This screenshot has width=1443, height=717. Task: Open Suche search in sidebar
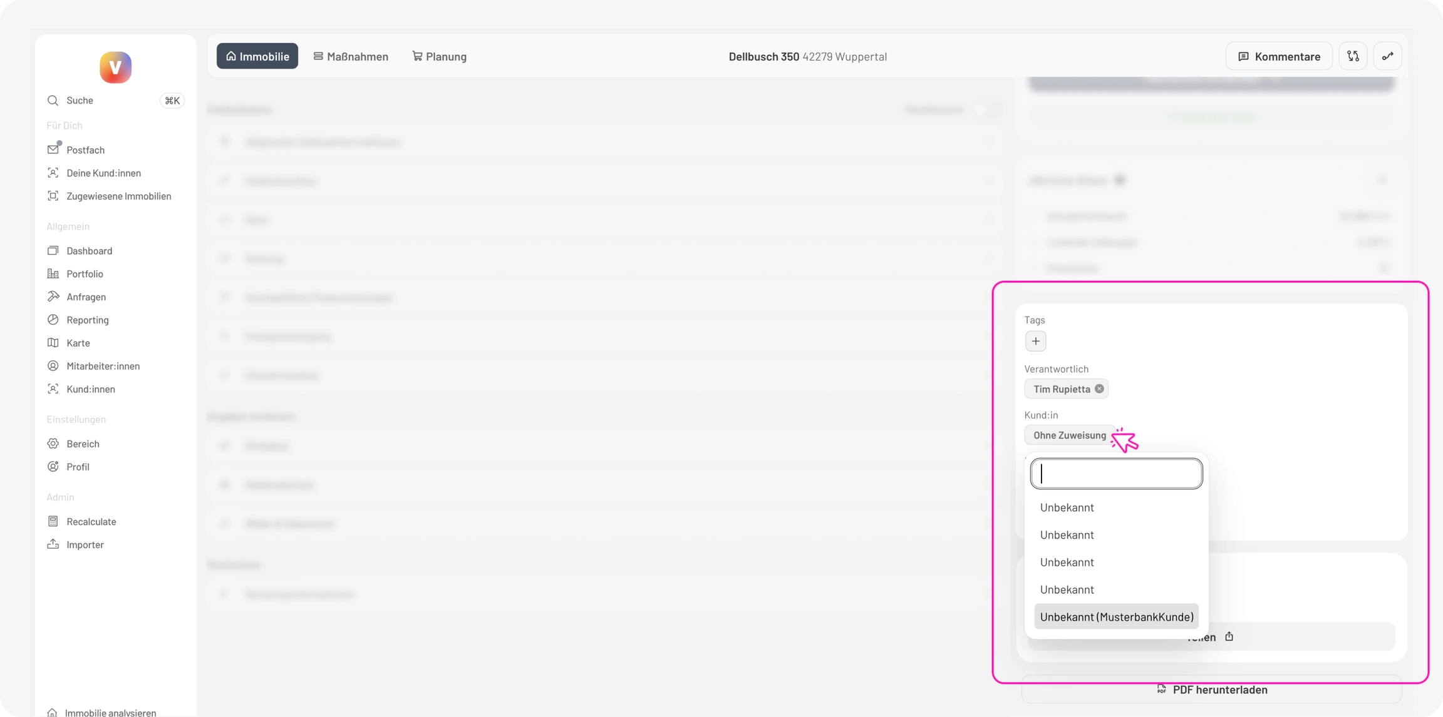(x=80, y=101)
